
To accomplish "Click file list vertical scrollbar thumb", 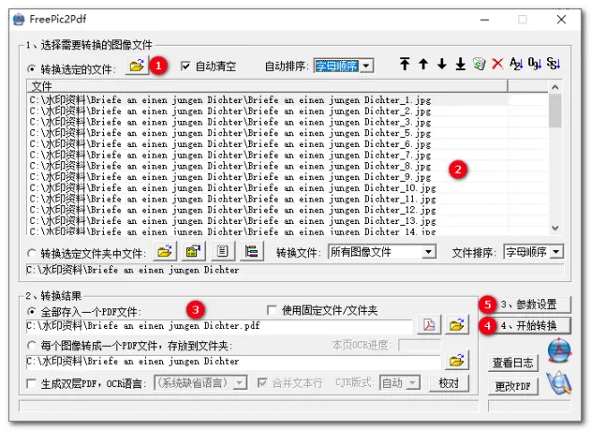I will [555, 111].
